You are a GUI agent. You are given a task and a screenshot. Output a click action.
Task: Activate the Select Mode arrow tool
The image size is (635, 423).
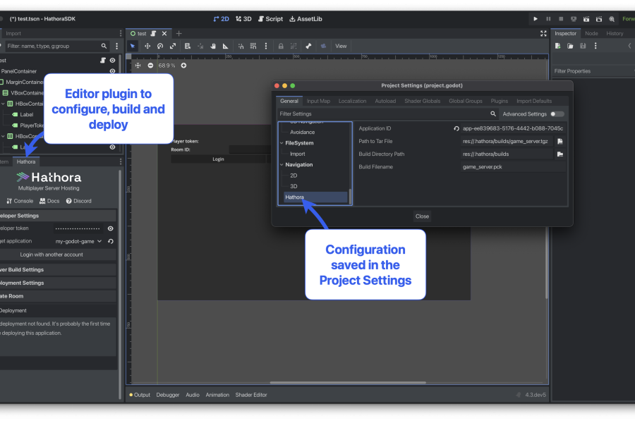coord(133,46)
